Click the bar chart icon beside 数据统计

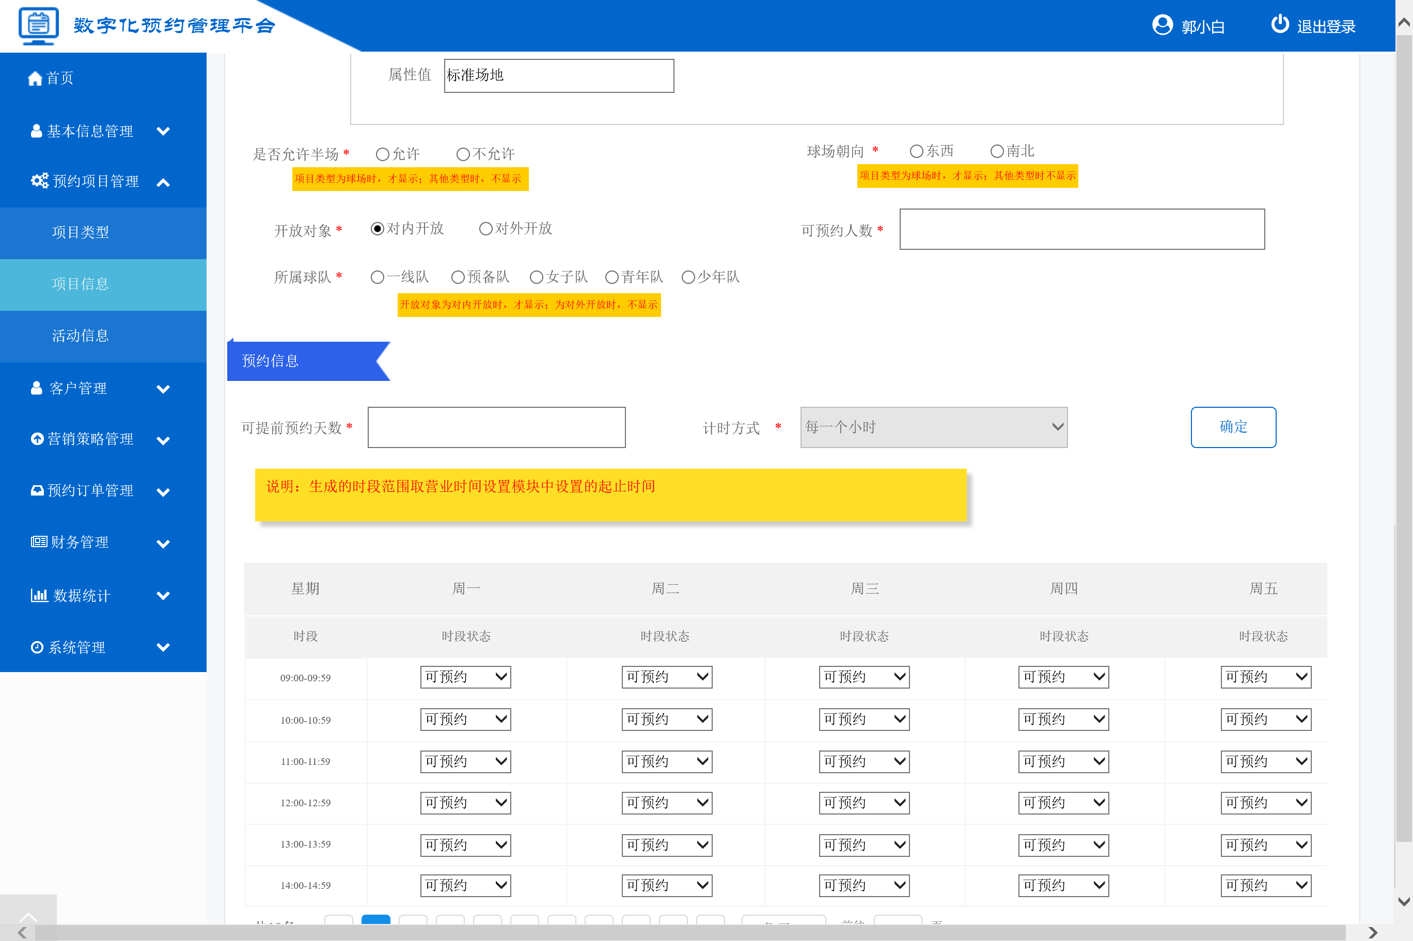click(x=39, y=595)
